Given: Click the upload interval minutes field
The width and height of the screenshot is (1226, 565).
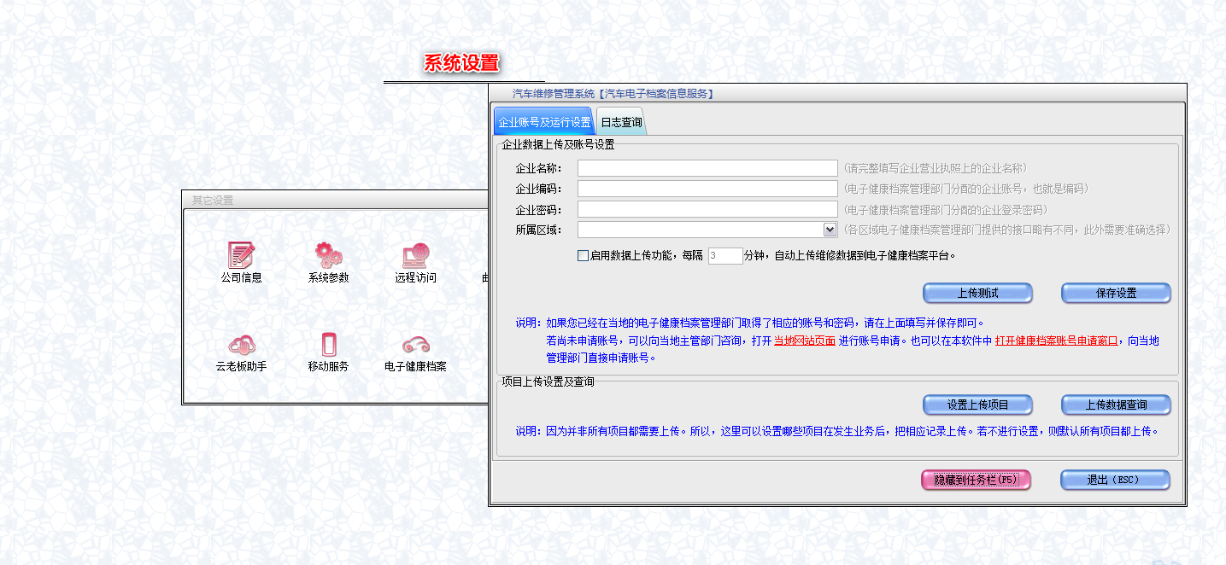Looking at the screenshot, I should (x=725, y=255).
